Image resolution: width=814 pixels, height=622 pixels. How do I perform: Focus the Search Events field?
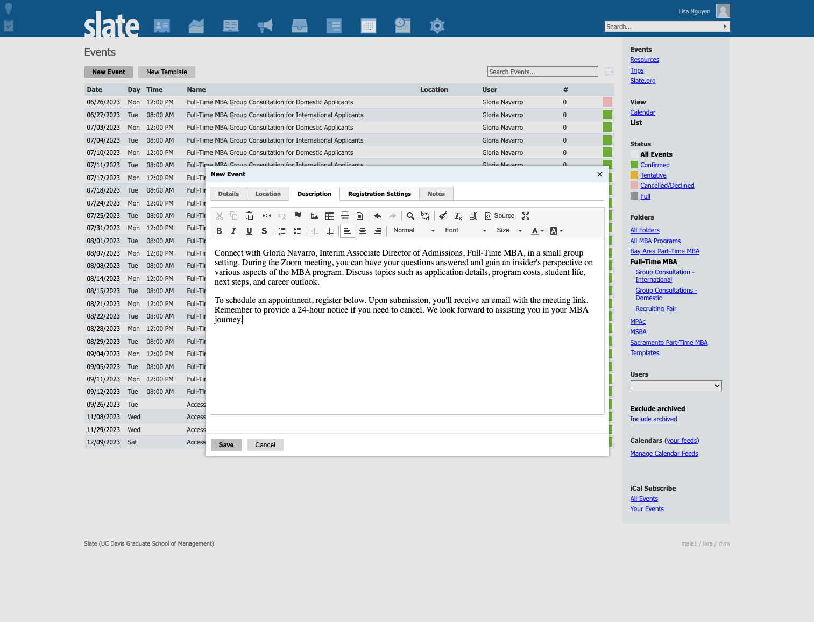click(x=542, y=72)
